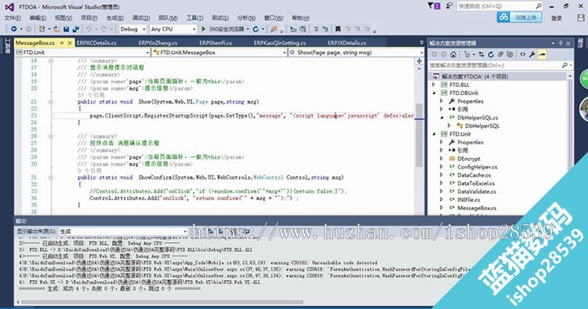
Task: Switch to the ERPXCDetails.cs tab
Action: 96,43
